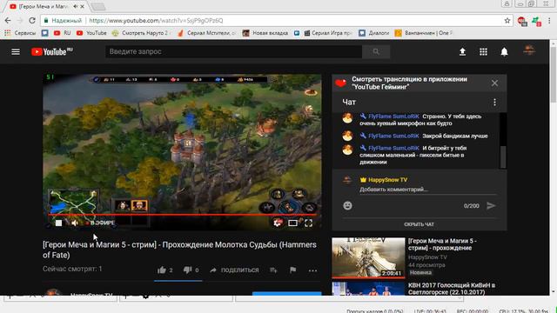Open the emoji picker in chat
The image size is (557, 313).
[x=347, y=205]
